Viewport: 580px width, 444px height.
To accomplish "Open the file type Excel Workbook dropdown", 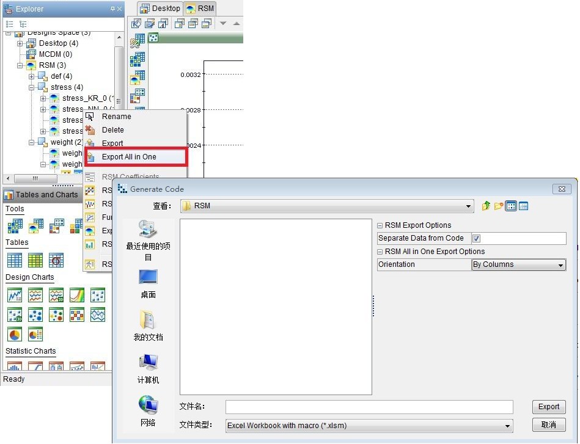I will pyautogui.click(x=369, y=426).
